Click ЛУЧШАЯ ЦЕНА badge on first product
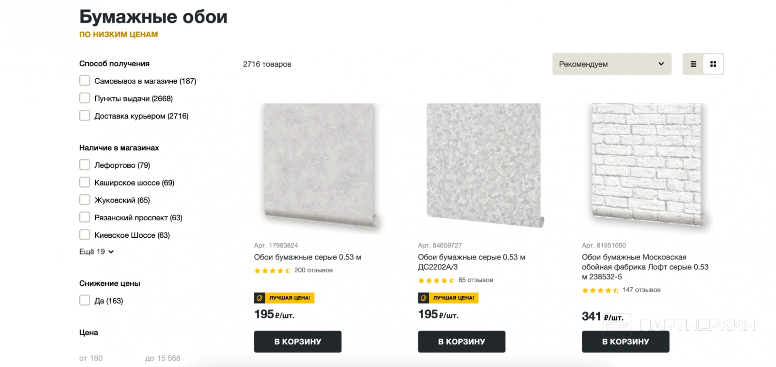 284,298
